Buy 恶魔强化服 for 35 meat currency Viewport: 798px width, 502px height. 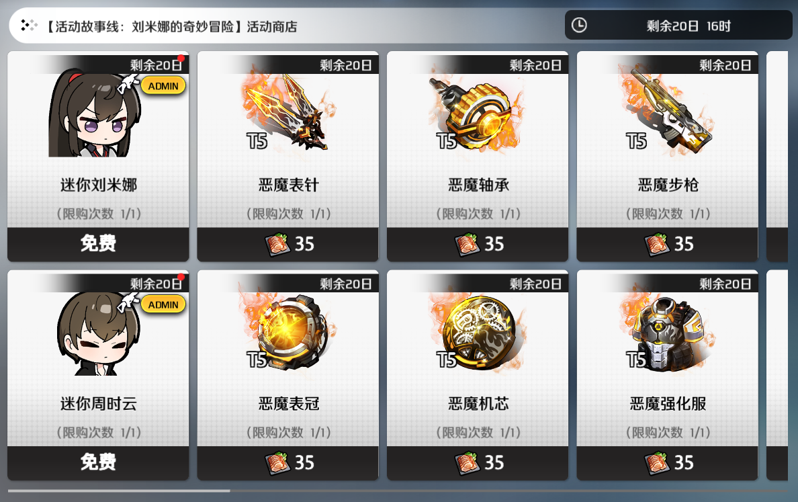[x=667, y=463]
